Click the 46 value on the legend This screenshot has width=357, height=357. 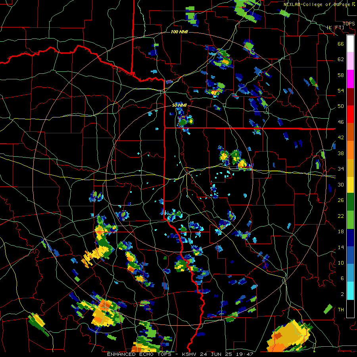pos(341,122)
